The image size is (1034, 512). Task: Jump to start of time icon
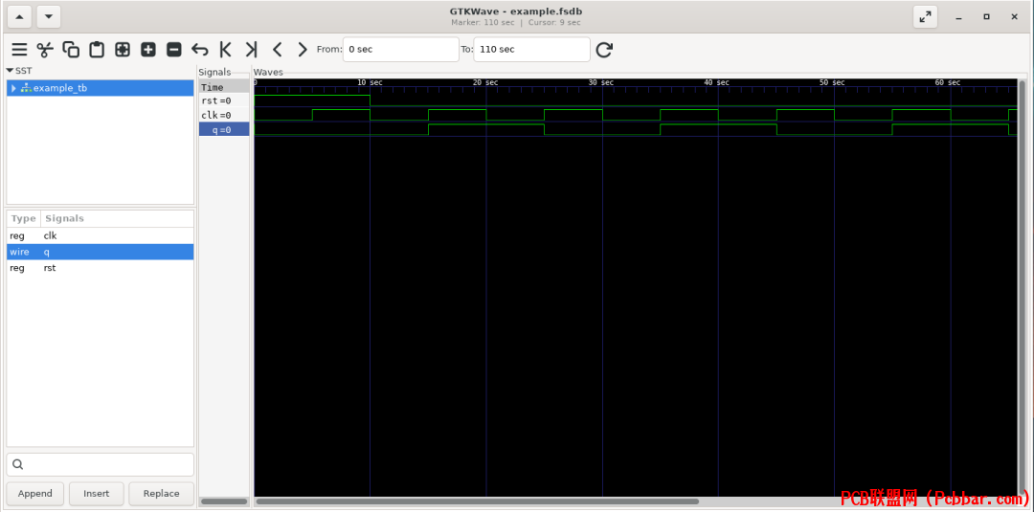point(226,50)
